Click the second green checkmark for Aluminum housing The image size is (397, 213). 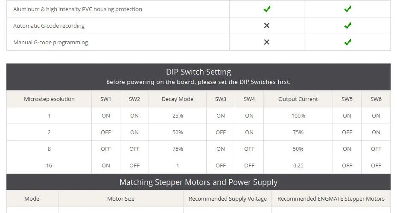click(x=347, y=9)
